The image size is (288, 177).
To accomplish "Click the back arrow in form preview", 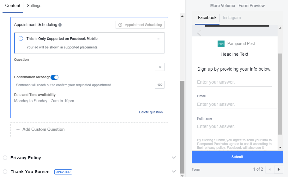I will tap(199, 33).
